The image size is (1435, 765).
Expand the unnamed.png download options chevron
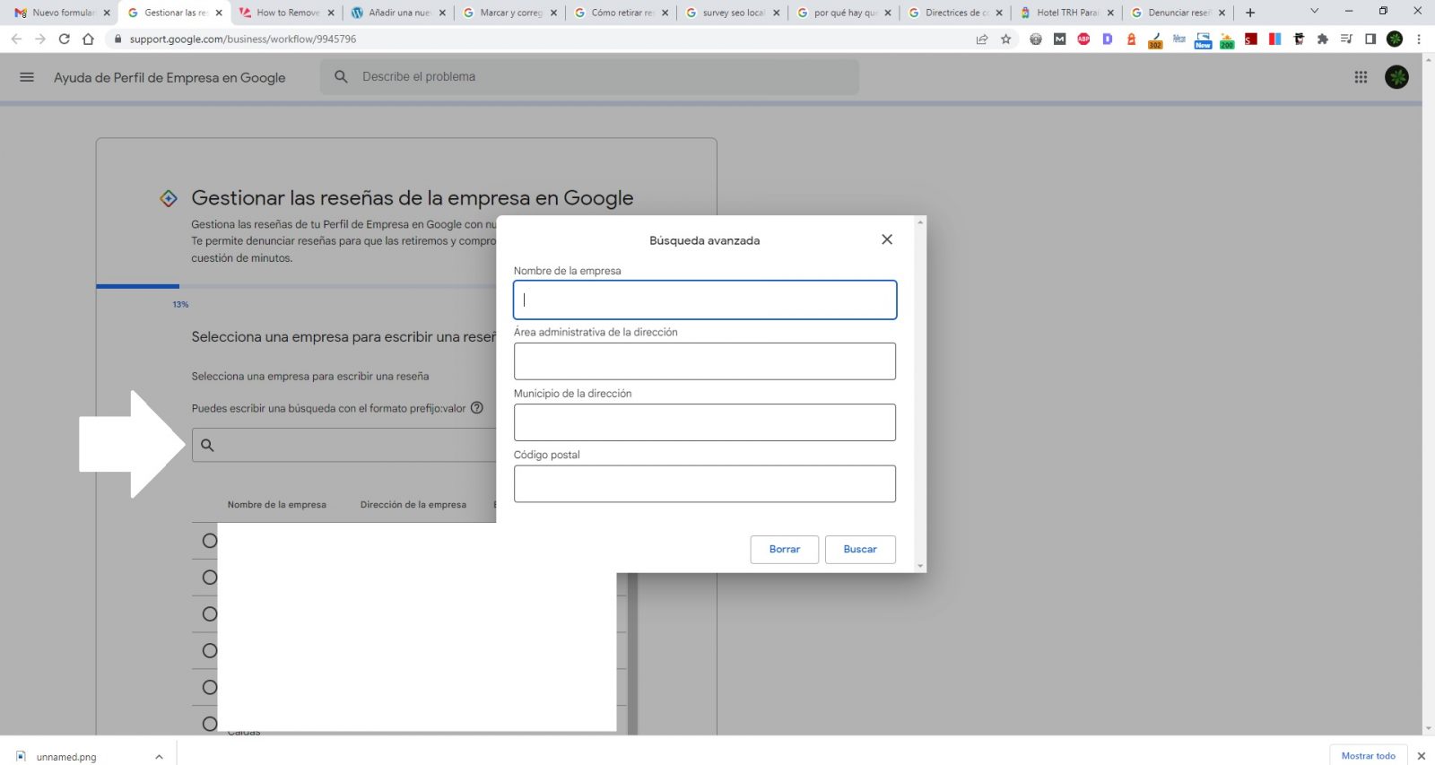(159, 757)
